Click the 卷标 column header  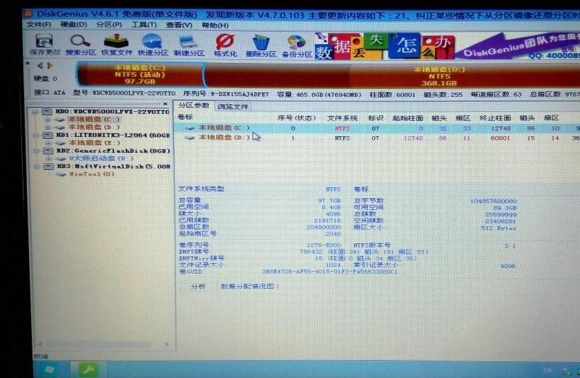[x=185, y=117]
